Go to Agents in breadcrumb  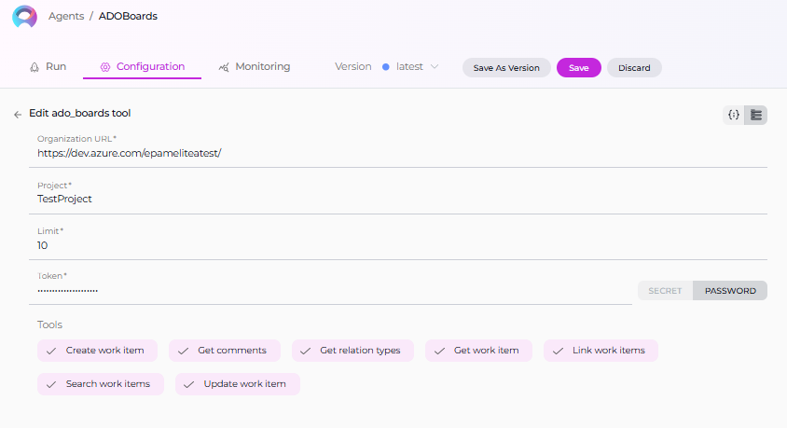tap(66, 16)
